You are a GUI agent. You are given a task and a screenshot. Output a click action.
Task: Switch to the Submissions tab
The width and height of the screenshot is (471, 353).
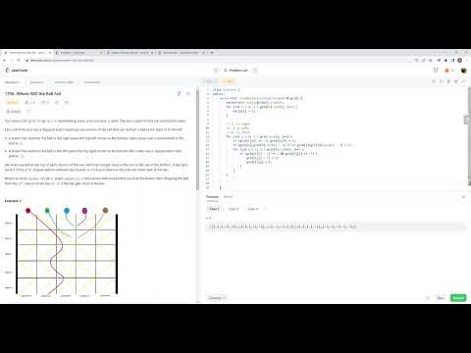coord(92,82)
